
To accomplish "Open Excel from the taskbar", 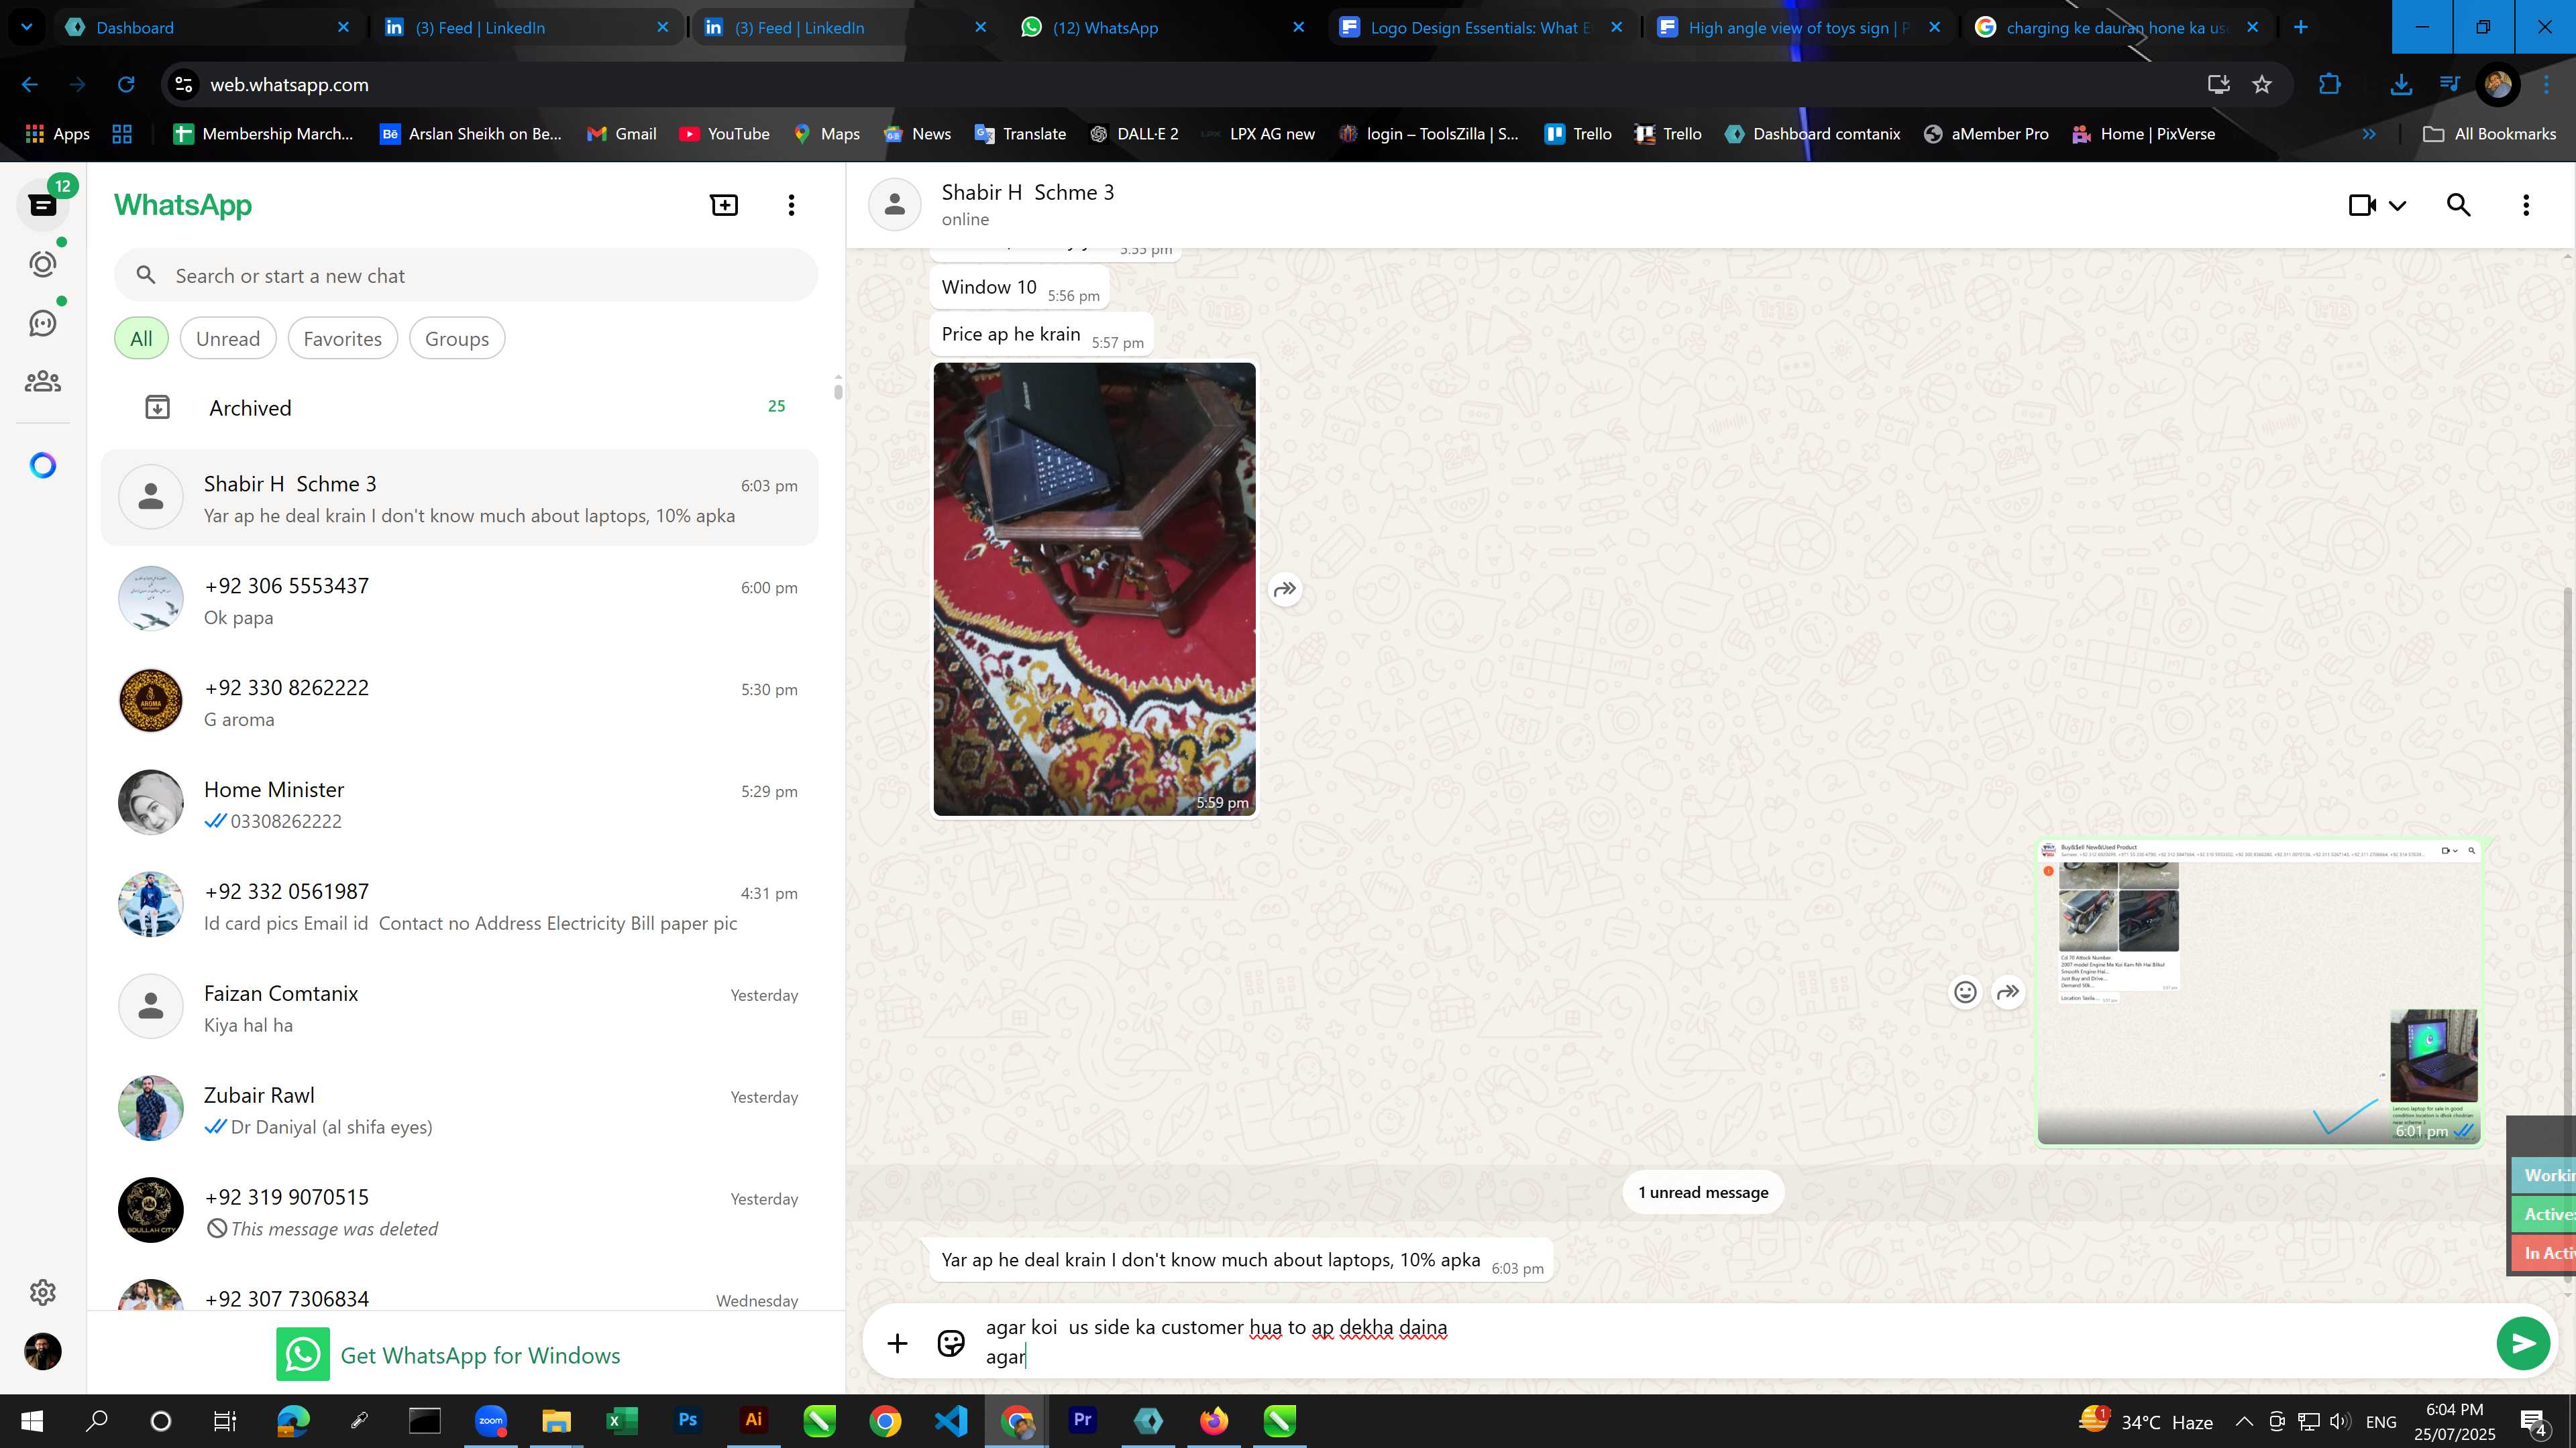I will pos(621,1420).
